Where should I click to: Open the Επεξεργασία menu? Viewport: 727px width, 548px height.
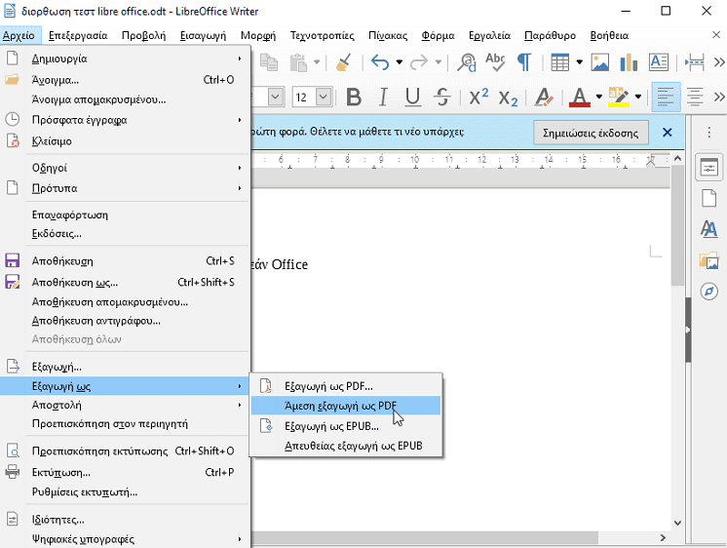tap(78, 36)
